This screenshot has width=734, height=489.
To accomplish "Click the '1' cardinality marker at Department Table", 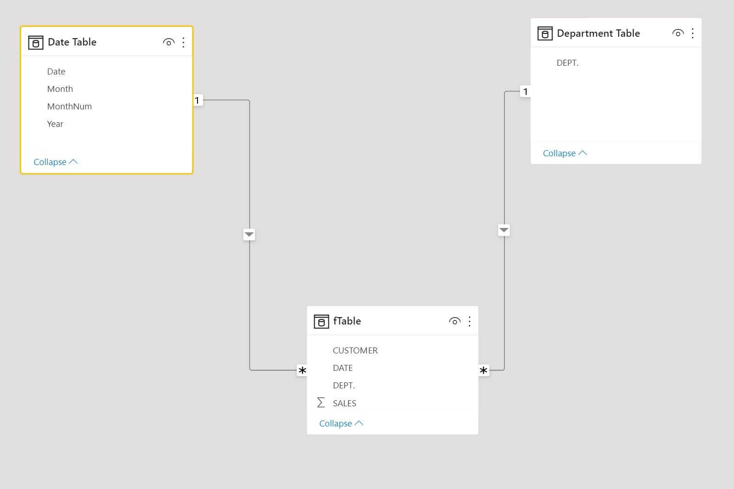I will (525, 91).
